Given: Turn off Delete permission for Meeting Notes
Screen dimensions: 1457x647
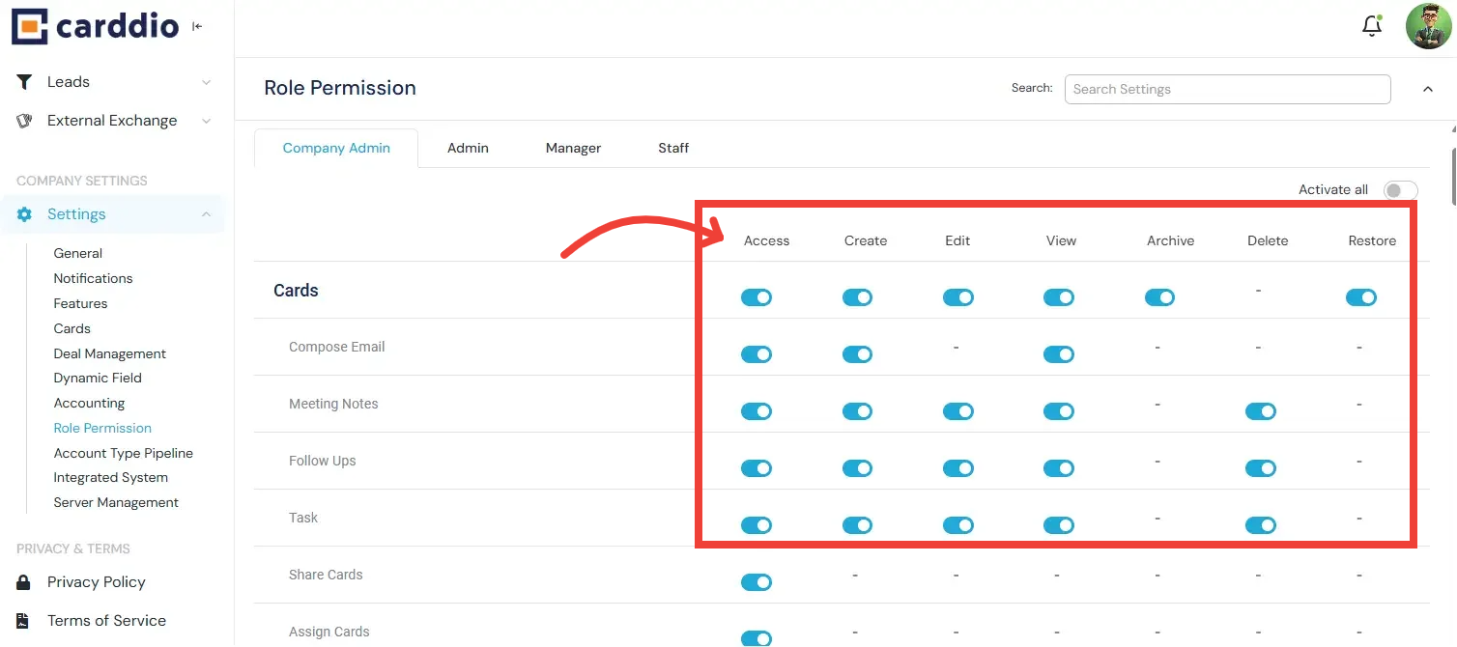Looking at the screenshot, I should [x=1260, y=410].
